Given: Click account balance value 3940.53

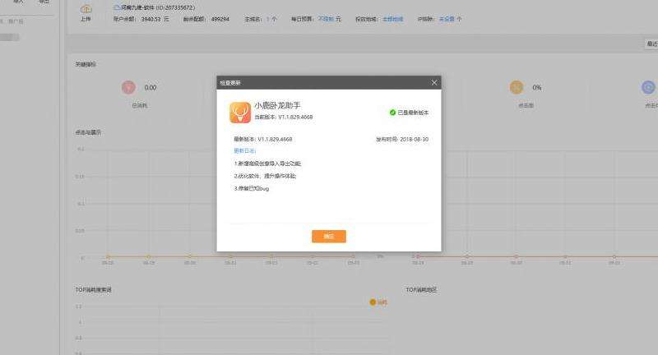Looking at the screenshot, I should [x=152, y=19].
